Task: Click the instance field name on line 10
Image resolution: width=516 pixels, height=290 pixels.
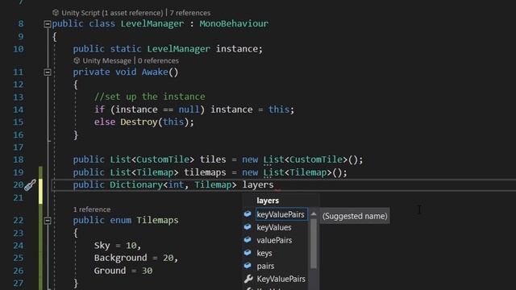Action: coord(236,49)
